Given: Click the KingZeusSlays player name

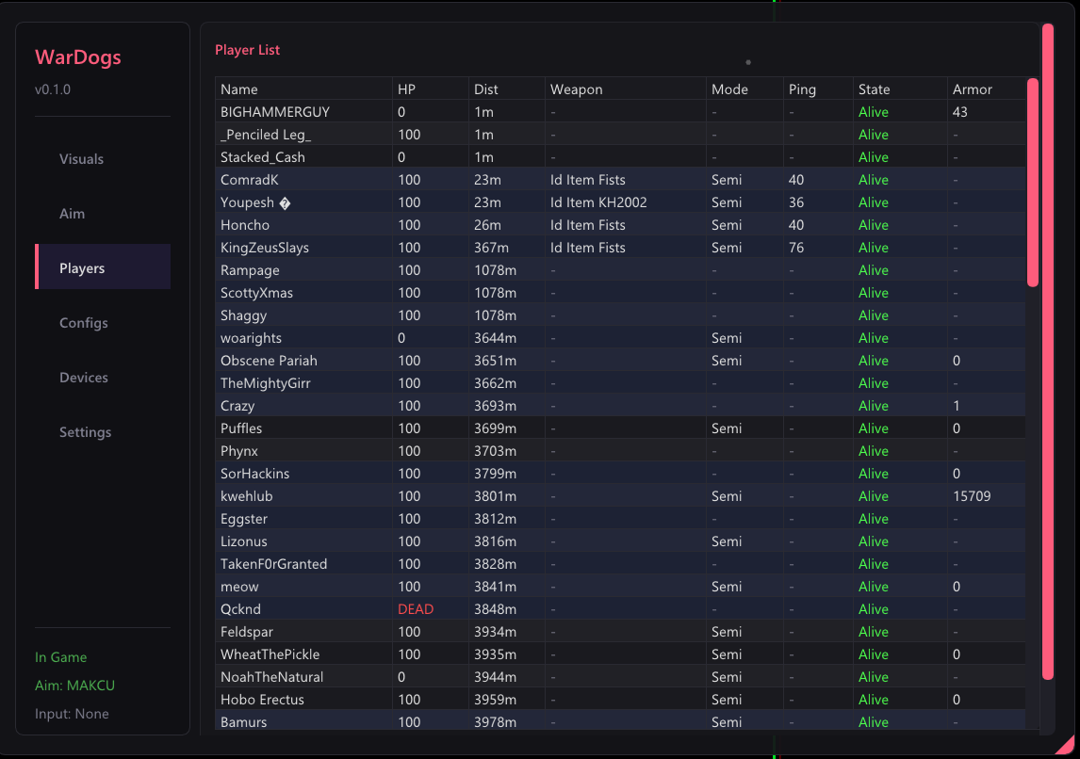Looking at the screenshot, I should (x=265, y=248).
